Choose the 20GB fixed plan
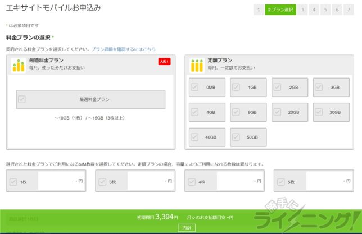The height and width of the screenshot is (234, 362). point(289,112)
